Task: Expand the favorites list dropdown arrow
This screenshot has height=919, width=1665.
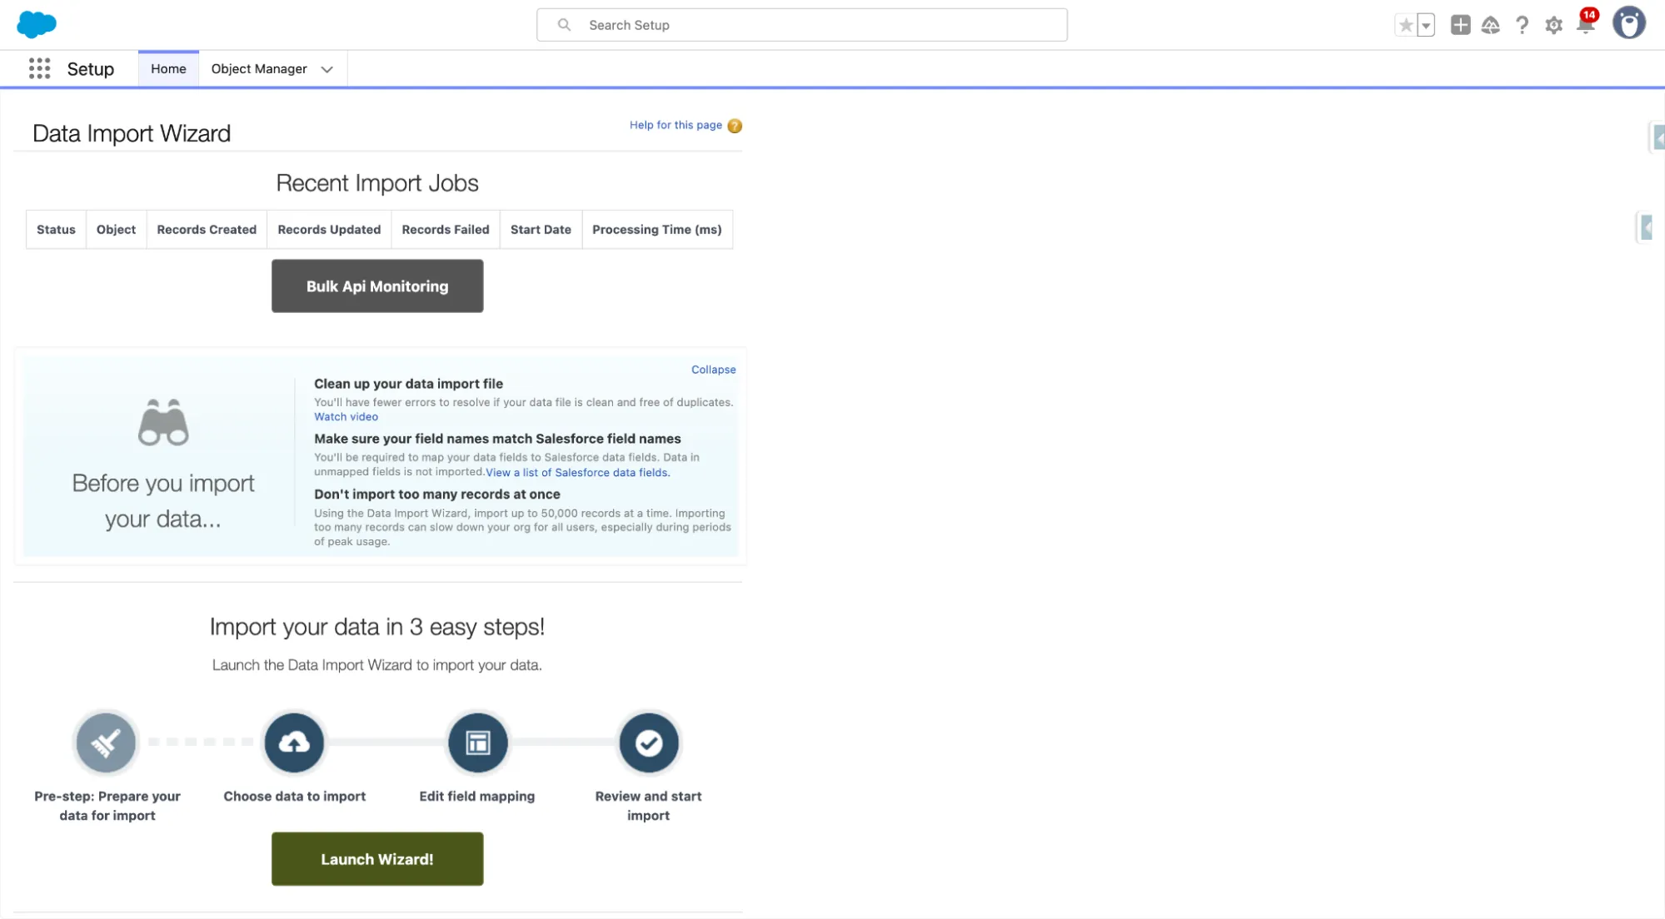Action: click(1426, 25)
